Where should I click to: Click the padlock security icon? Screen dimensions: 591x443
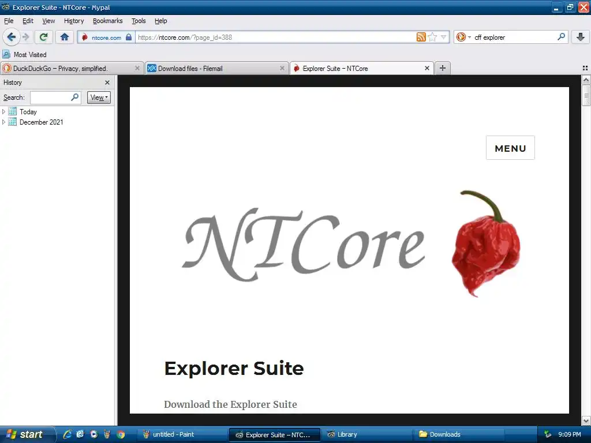pos(129,37)
